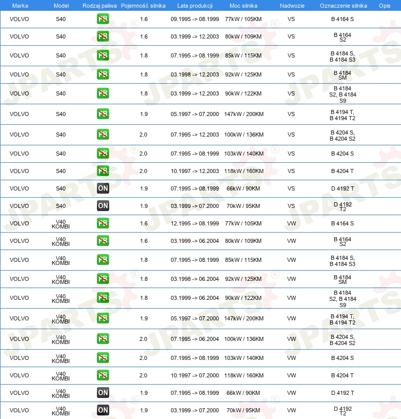401x419 pixels.
Task: Select the '10.1997 -> 07.2000' production dates cell
Action: [195, 375]
